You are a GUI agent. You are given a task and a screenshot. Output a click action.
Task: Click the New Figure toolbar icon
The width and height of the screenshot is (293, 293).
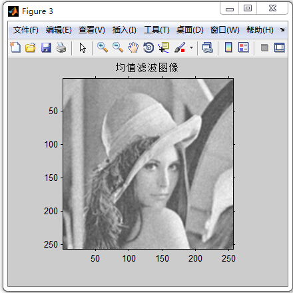(x=15, y=47)
